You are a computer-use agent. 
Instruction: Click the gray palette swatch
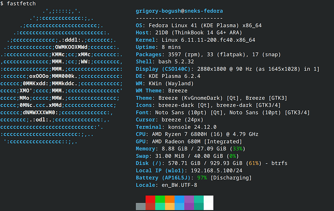(140, 207)
